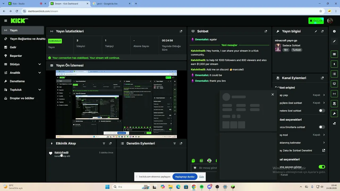
Task: Click Paylaşmayı durdur to stop sharing
Action: click(185, 177)
